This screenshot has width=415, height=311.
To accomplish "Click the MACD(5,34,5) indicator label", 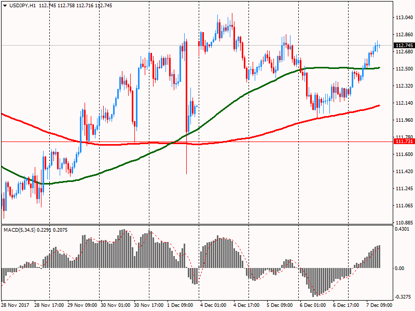I will [21, 229].
